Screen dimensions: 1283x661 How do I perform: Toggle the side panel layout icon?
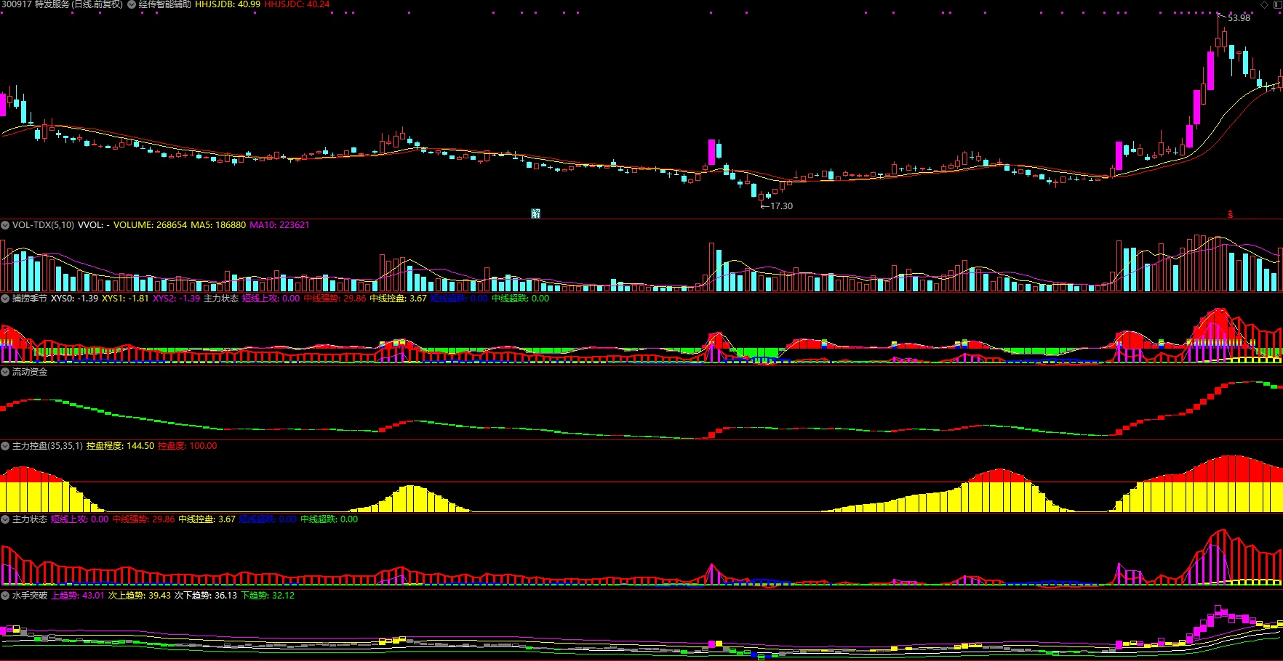point(1278,4)
